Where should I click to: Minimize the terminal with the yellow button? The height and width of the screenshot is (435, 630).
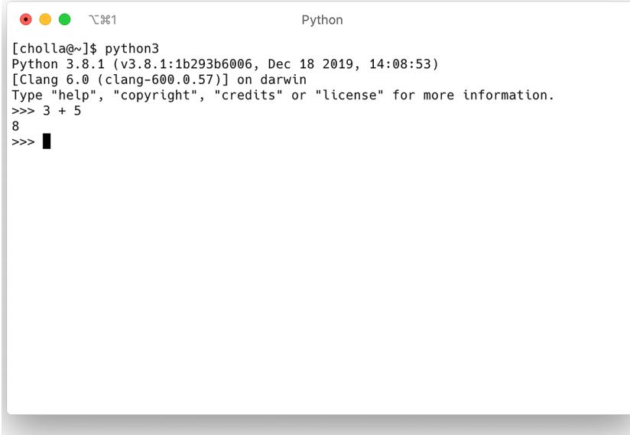(x=45, y=19)
